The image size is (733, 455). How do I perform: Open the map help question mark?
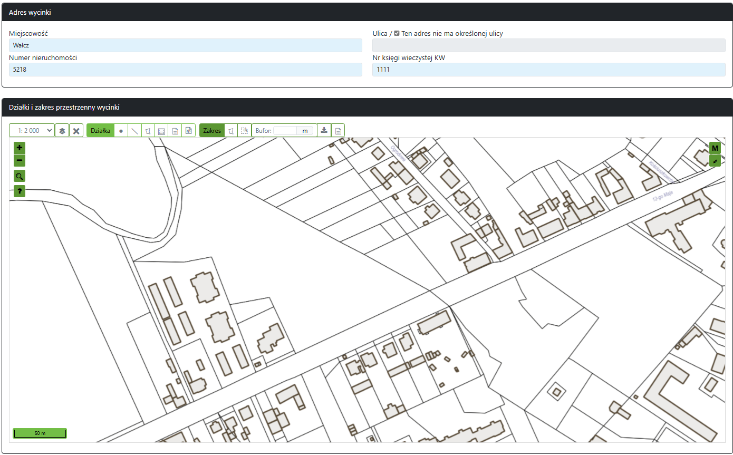pyautogui.click(x=20, y=191)
